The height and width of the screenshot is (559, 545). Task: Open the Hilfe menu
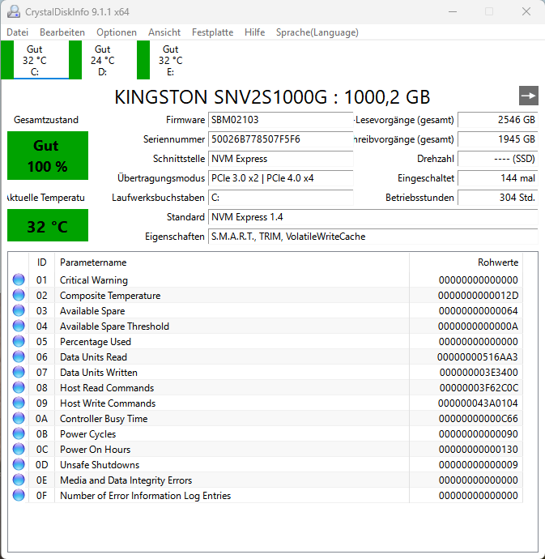pyautogui.click(x=254, y=32)
